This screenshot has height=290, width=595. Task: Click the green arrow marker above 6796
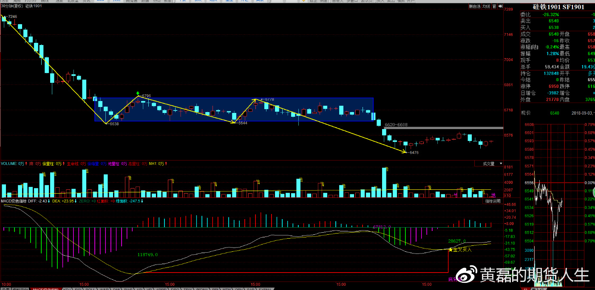coord(137,93)
